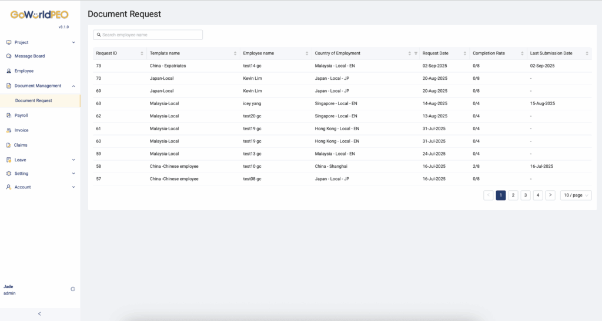This screenshot has height=321, width=602.
Task: Sort by Completion Rate column
Action: [x=521, y=53]
